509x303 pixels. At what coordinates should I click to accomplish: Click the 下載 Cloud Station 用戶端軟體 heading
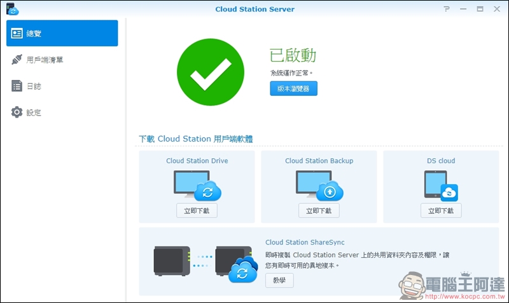[x=196, y=139]
